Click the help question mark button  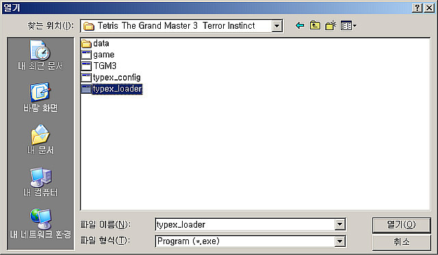point(417,8)
